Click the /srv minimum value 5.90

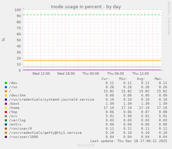(127, 116)
